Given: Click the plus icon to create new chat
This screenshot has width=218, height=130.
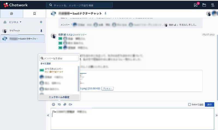Looking at the screenshot, I should [x=41, y=22].
